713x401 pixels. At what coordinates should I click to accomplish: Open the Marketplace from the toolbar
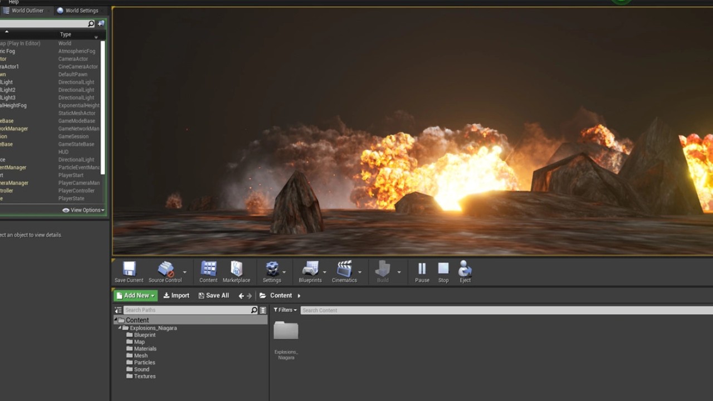point(236,270)
